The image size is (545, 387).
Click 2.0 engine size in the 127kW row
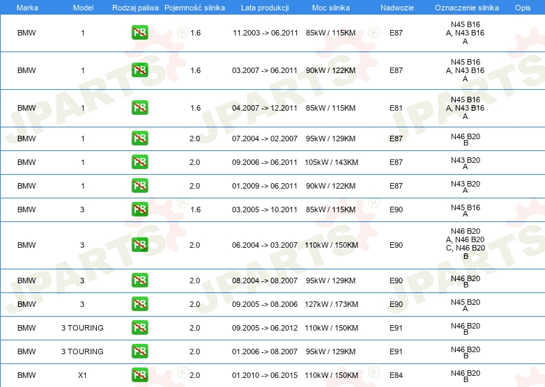(x=194, y=304)
